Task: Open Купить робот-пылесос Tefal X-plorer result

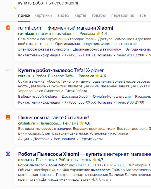Action: (61, 70)
